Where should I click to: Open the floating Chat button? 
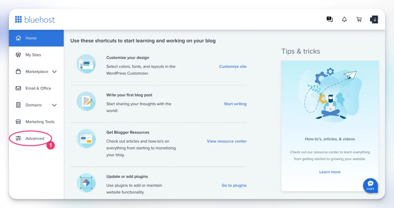click(370, 185)
